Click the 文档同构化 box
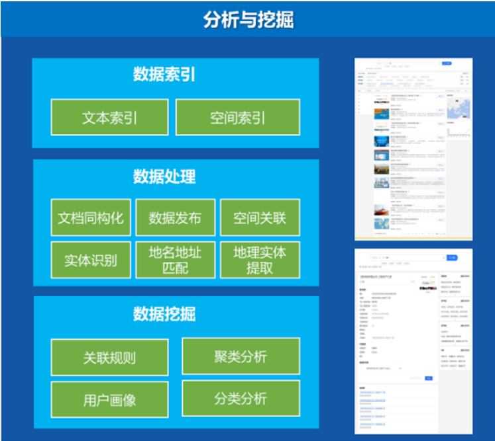The width and height of the screenshot is (495, 441). [x=91, y=218]
